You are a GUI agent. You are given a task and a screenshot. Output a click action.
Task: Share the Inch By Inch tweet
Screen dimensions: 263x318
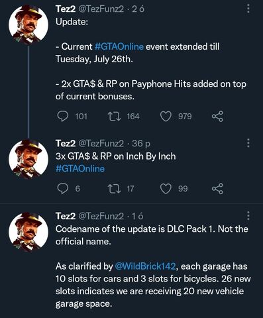coord(217,189)
